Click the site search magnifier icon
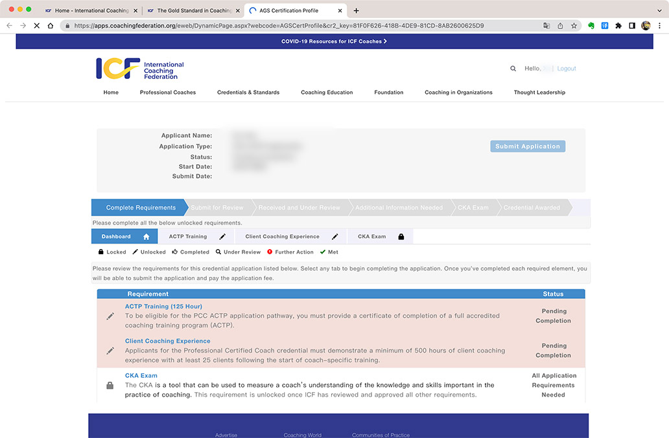Screen dimensions: 669x438 513,69
